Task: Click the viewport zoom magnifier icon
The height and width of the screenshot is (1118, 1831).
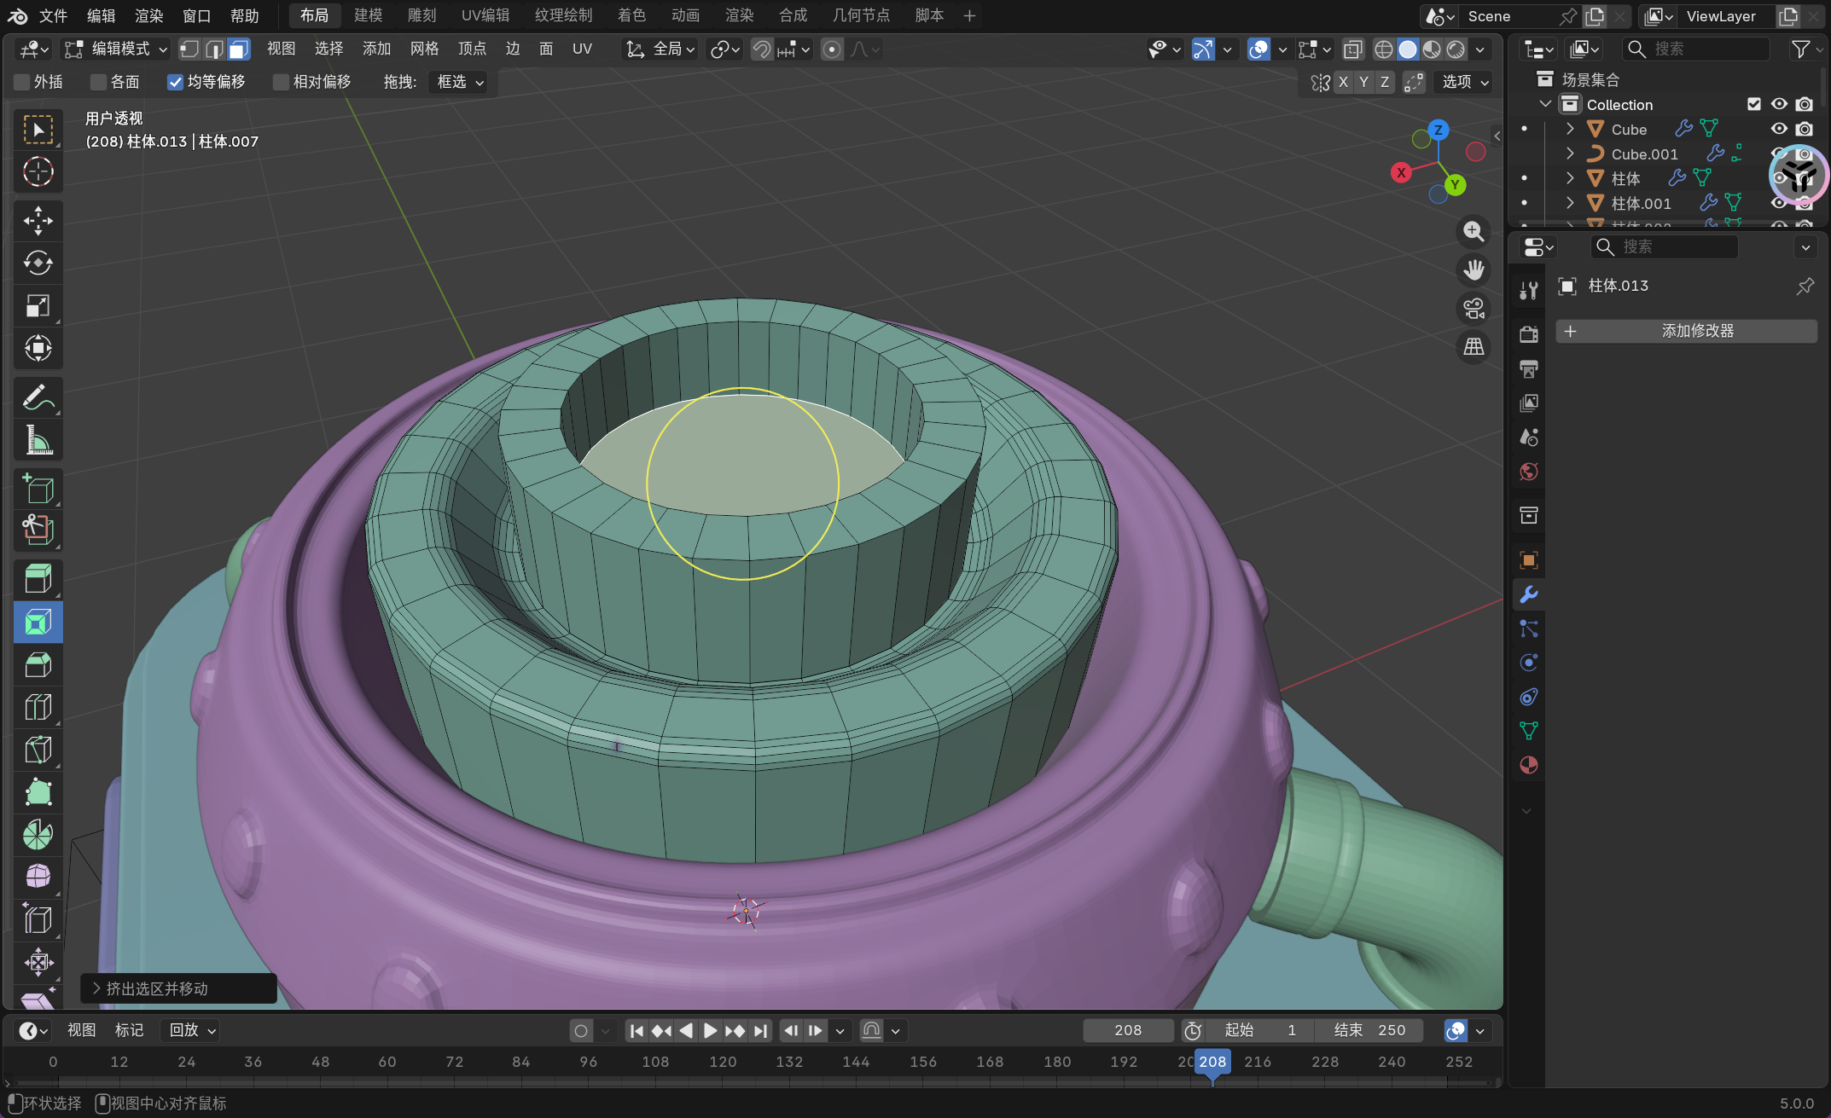Action: tap(1474, 231)
